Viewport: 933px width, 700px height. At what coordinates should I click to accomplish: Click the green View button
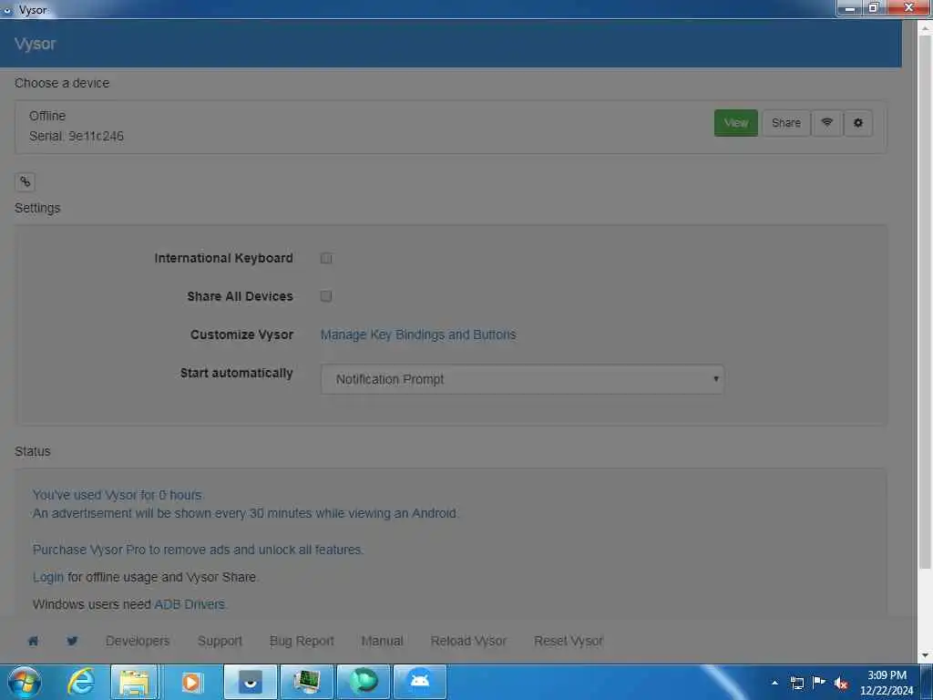pos(735,123)
